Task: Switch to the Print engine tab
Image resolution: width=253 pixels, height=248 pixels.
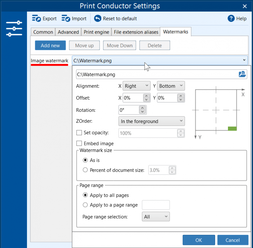Action: tap(96, 32)
